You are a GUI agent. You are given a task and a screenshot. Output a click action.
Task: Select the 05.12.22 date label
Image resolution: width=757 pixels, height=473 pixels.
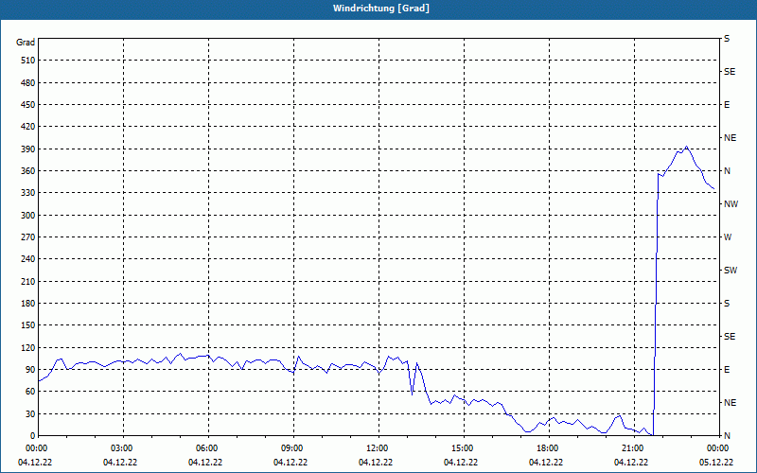(716, 463)
